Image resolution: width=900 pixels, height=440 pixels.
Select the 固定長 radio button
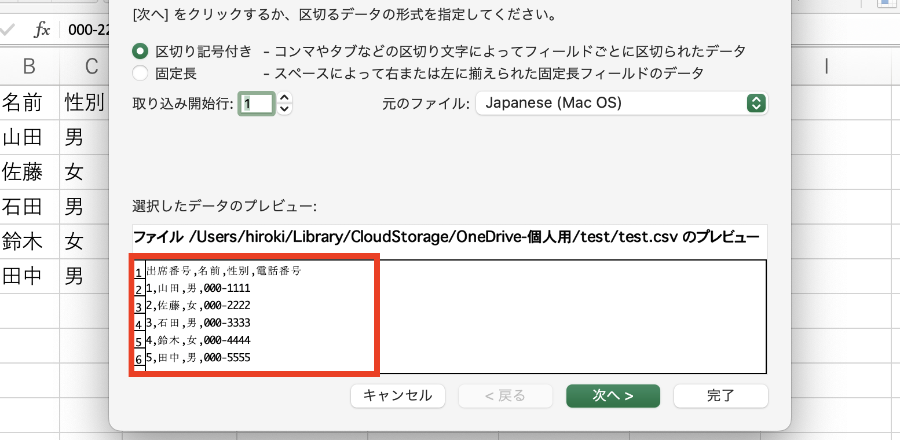(140, 74)
